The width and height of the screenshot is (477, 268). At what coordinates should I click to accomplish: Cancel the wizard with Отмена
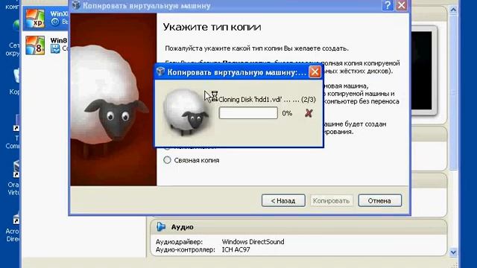click(x=379, y=200)
